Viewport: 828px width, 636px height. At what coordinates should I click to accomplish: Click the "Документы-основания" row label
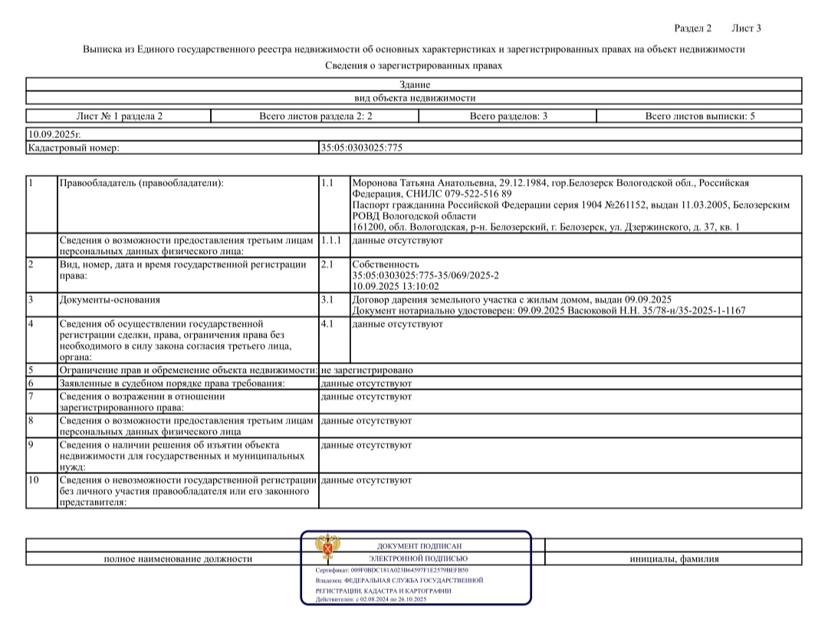click(110, 299)
